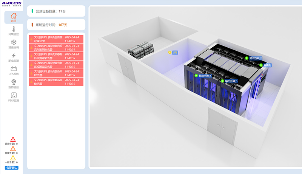
Task: Open the 首页 home icon
Action: (14, 16)
